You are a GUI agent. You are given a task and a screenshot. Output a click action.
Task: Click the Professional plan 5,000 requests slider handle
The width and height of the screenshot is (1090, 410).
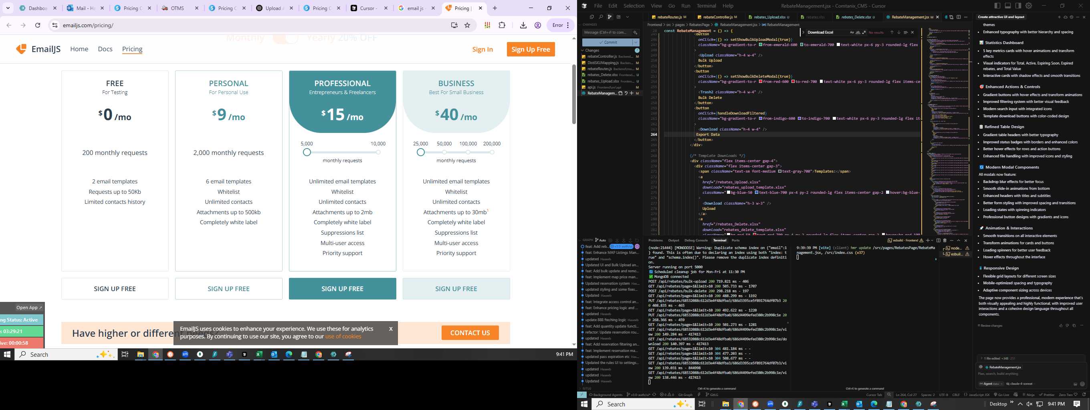[x=307, y=152]
